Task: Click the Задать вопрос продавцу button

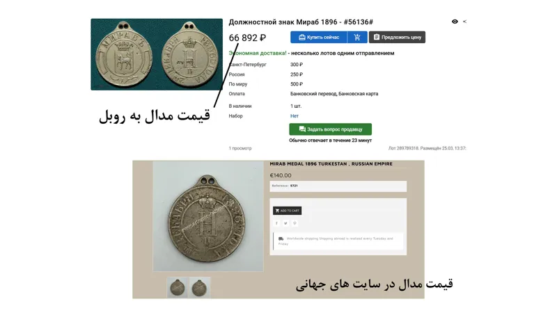Action: pos(330,129)
